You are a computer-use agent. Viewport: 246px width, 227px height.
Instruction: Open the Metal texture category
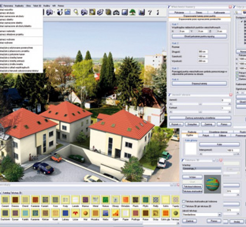point(95,200)
